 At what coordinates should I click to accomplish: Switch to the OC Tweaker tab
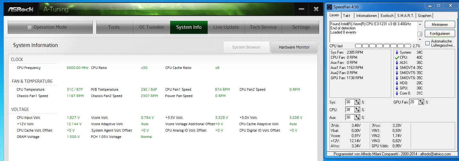point(152,27)
